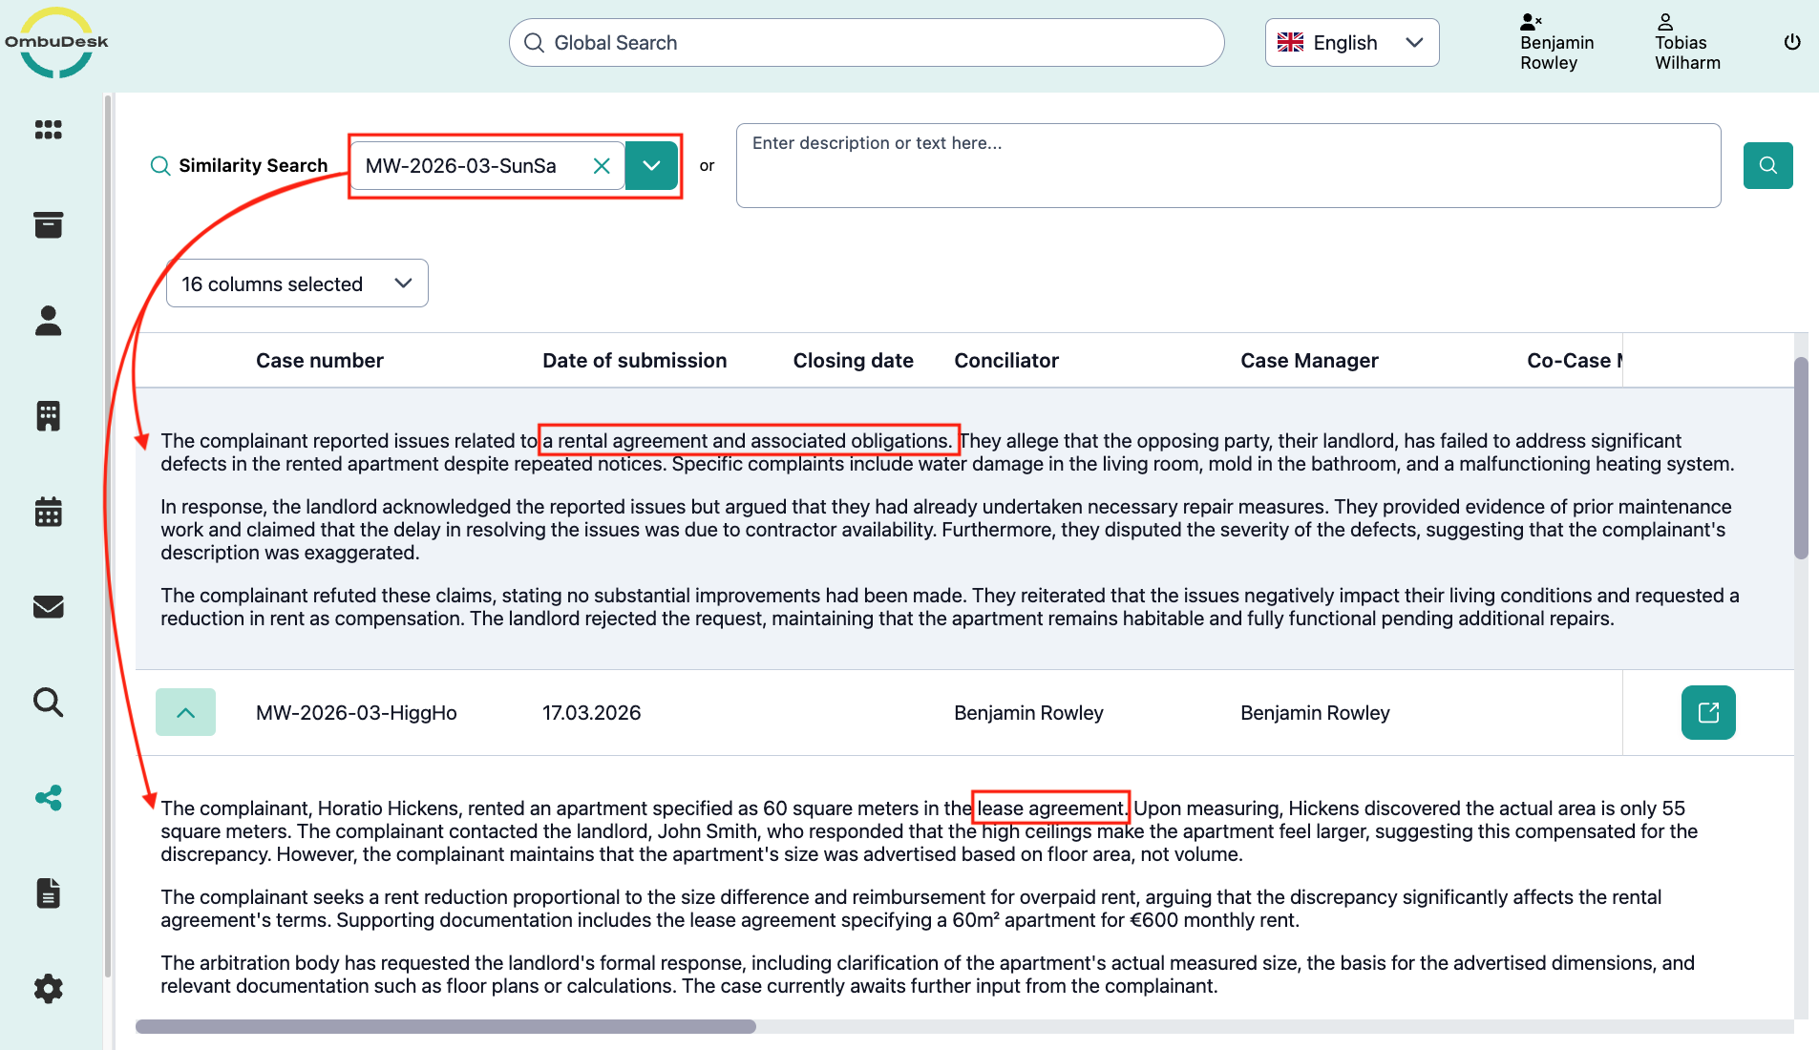This screenshot has height=1050, width=1819.
Task: Open the case selector teal dropdown arrow
Action: tap(651, 166)
